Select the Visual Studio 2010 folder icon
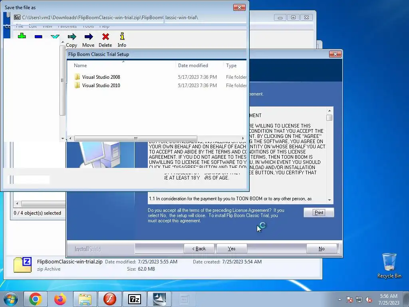This screenshot has height=307, width=409. pos(77,85)
